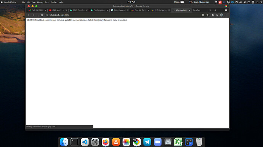View site information icon in address bar
The image size is (263, 147).
pos(47,15)
